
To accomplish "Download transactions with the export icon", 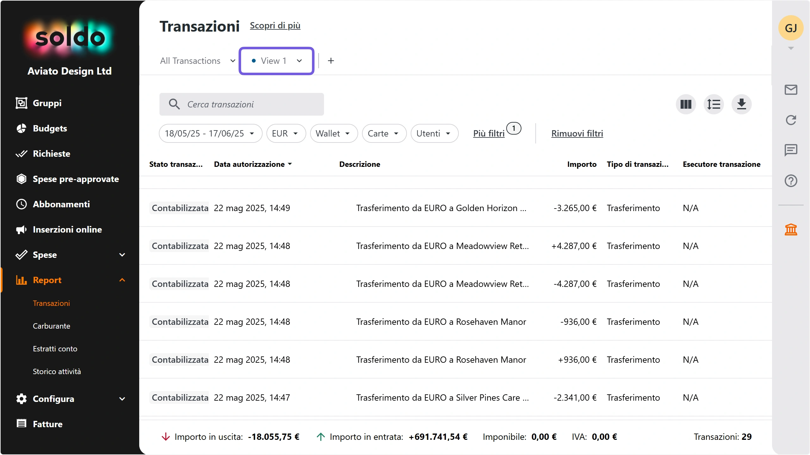I will [741, 104].
